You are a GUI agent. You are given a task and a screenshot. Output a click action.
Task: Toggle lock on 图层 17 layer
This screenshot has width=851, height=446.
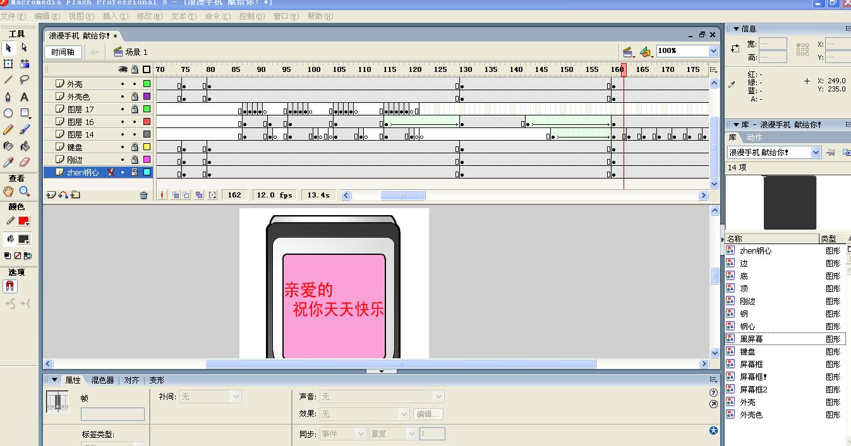point(135,109)
